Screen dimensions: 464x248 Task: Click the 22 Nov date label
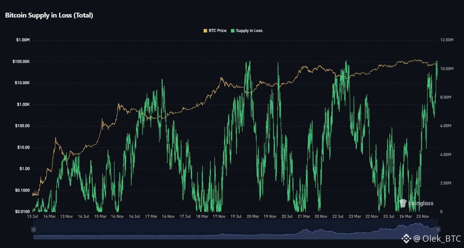pos(372,216)
